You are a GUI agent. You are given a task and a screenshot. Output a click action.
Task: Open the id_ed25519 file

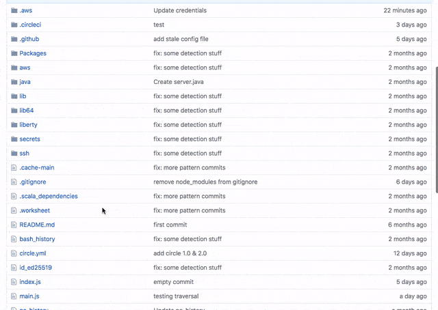[36, 268]
